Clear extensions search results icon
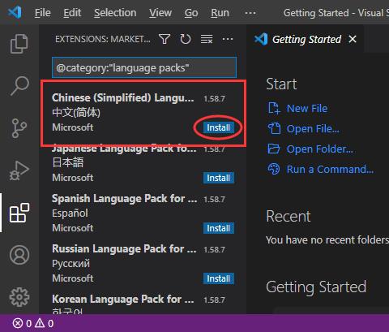This screenshot has height=332, width=389. [207, 39]
